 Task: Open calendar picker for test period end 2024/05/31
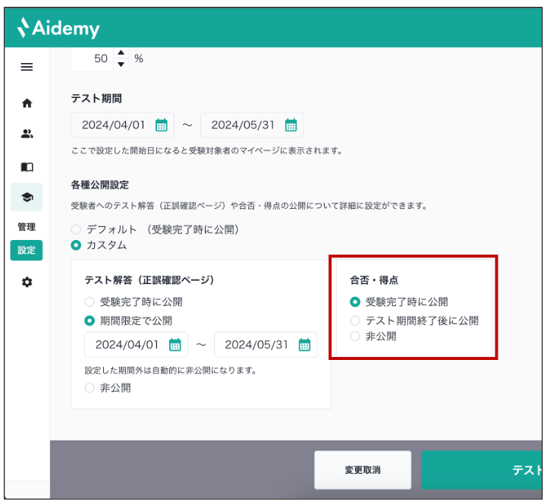point(291,125)
